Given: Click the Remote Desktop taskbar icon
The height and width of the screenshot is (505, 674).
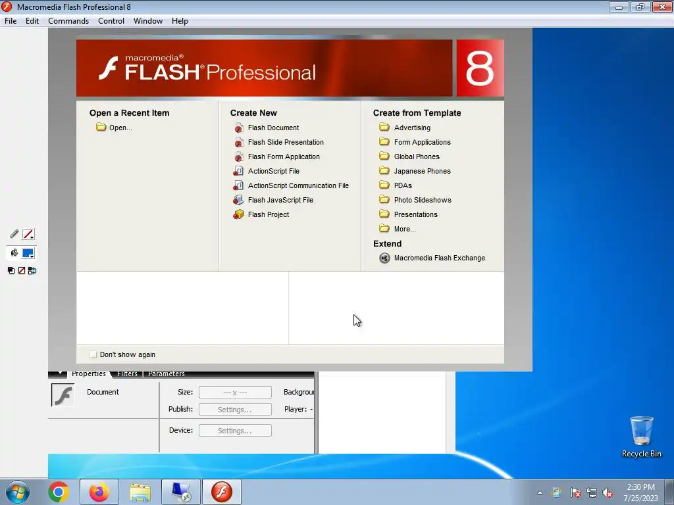Looking at the screenshot, I should [181, 492].
